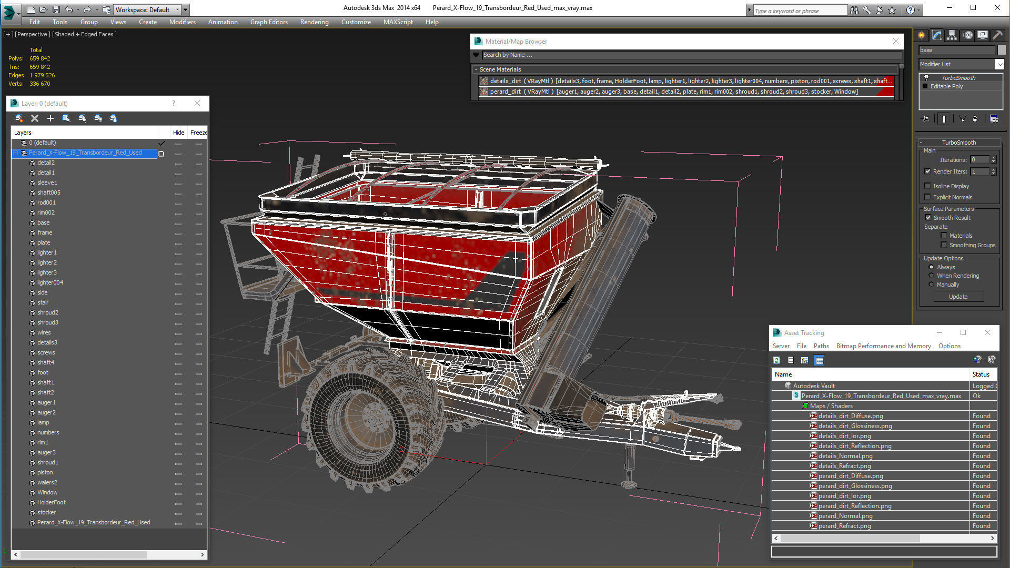Open the Workspace Default dropdown
The height and width of the screenshot is (568, 1010).
tap(177, 9)
